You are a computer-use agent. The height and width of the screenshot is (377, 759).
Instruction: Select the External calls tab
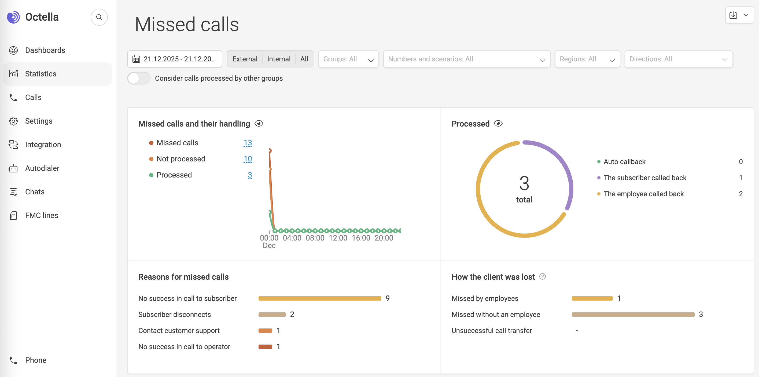tap(245, 59)
